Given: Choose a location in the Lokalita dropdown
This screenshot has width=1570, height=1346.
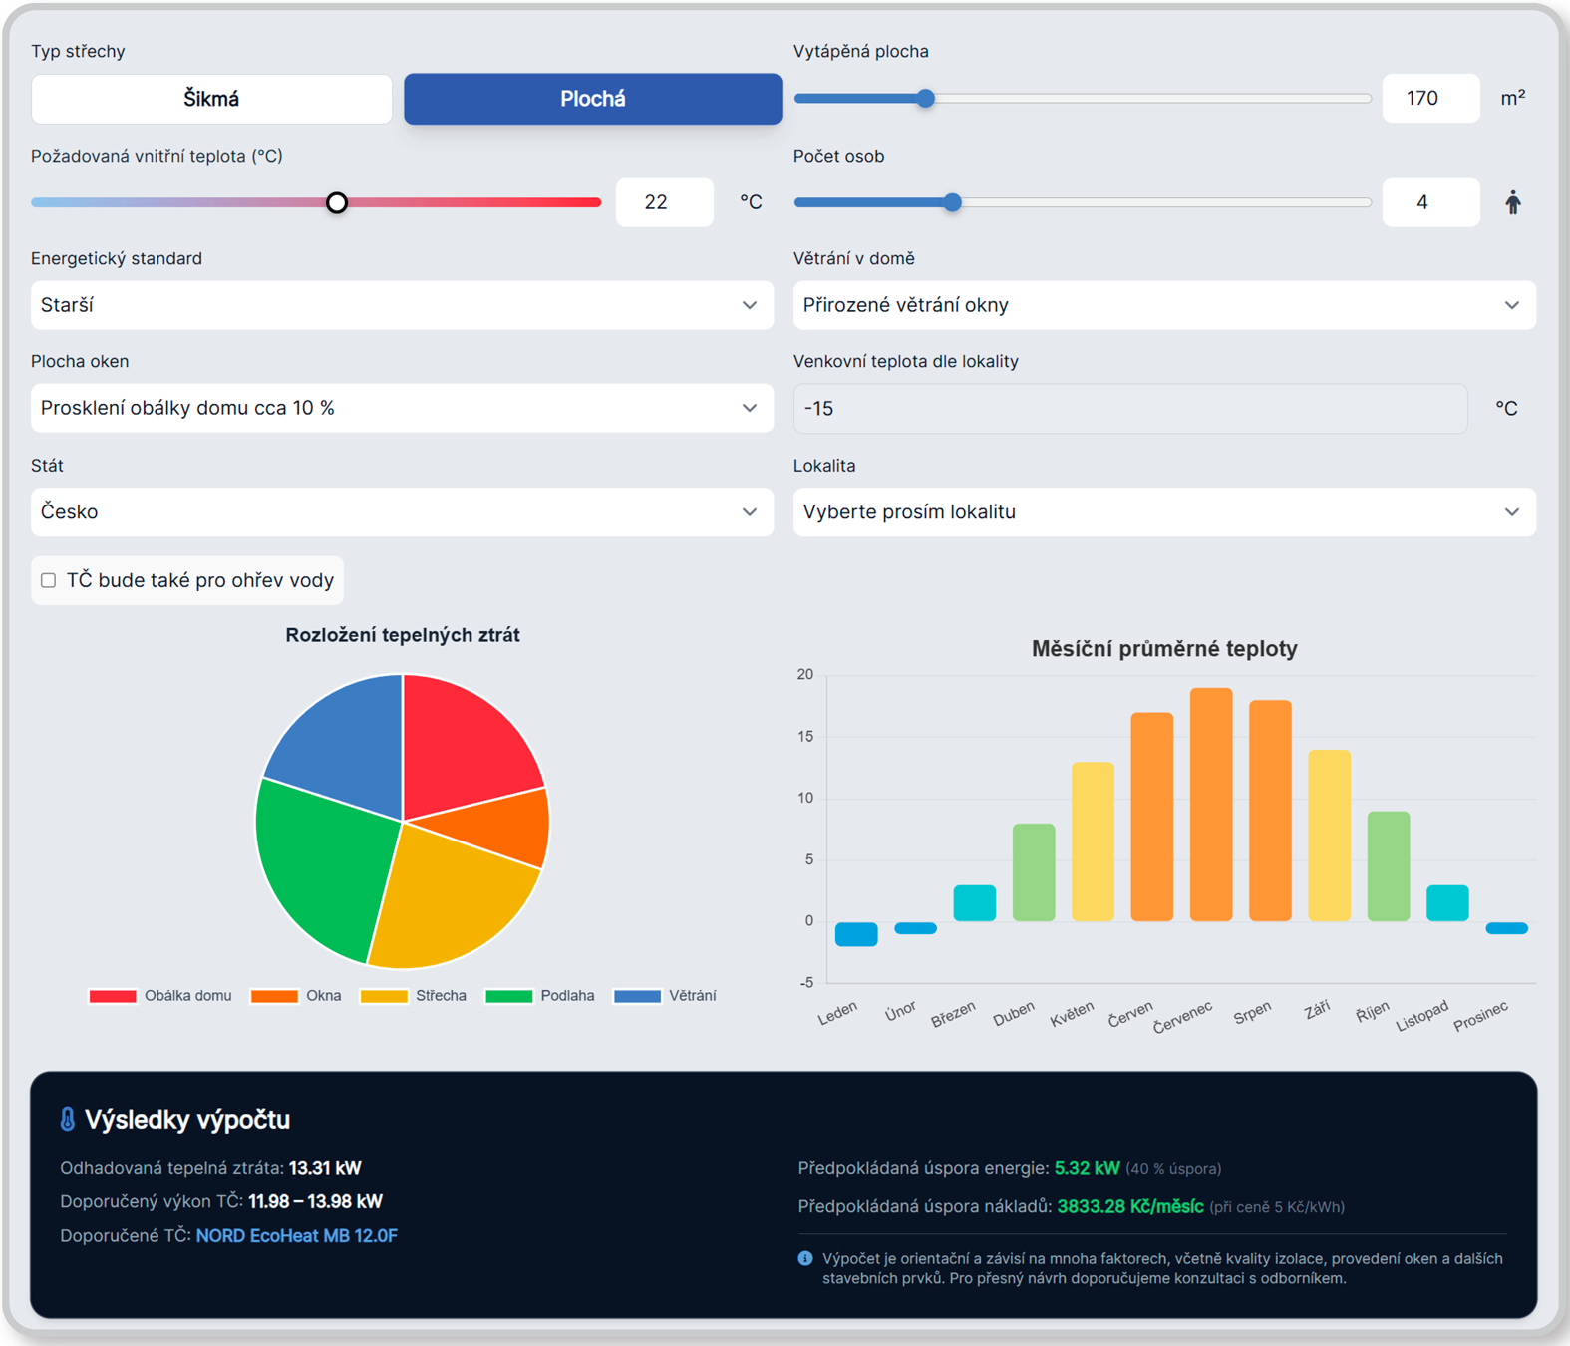Looking at the screenshot, I should click(1163, 511).
